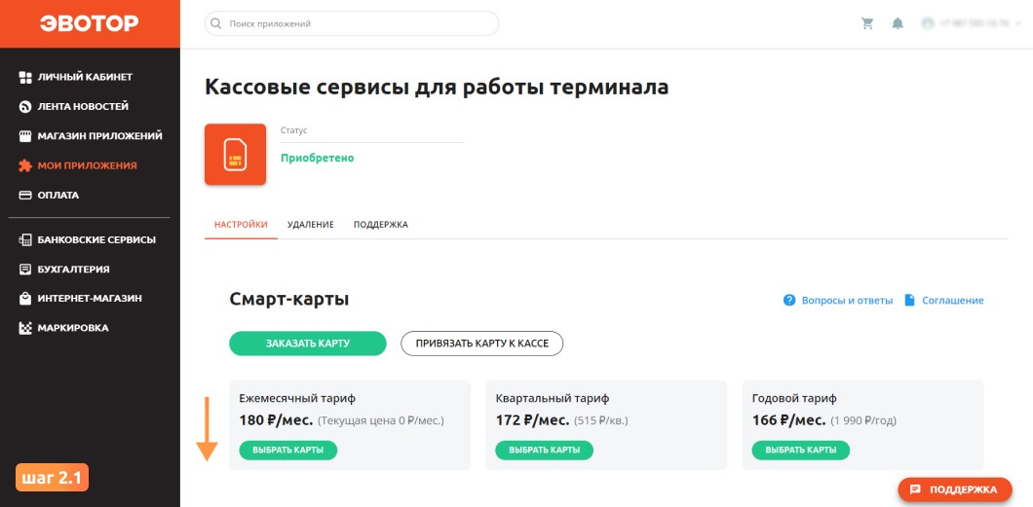1033x507 pixels.
Task: Click the Банковские сервисы icon
Action: pyautogui.click(x=25, y=240)
